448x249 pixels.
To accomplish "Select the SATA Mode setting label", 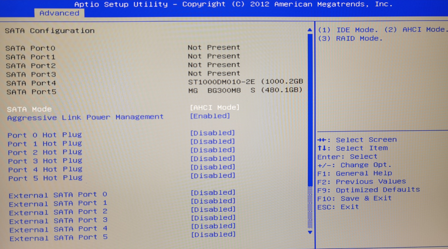I will tap(29, 109).
